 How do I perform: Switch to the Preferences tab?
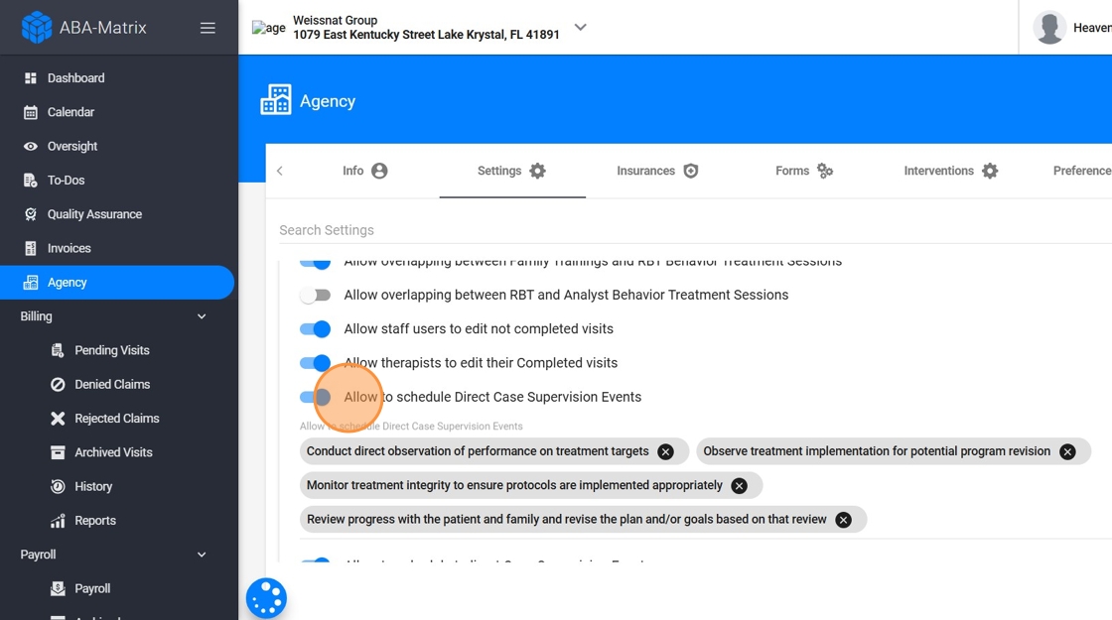coord(1082,171)
